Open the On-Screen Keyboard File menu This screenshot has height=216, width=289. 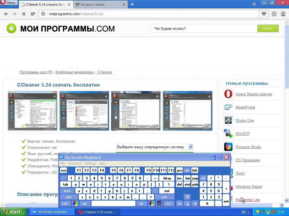click(x=63, y=163)
